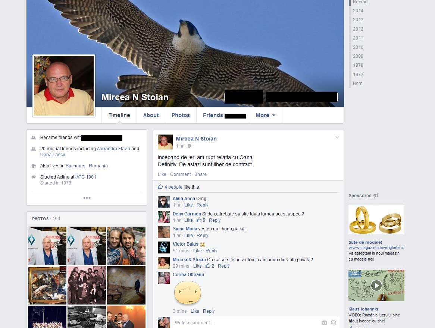Viewport: 435px width, 328px height.
Task: Click the emoji smiley icon in comment box
Action: [333, 323]
